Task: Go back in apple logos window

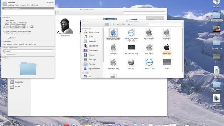Action: tap(84, 24)
